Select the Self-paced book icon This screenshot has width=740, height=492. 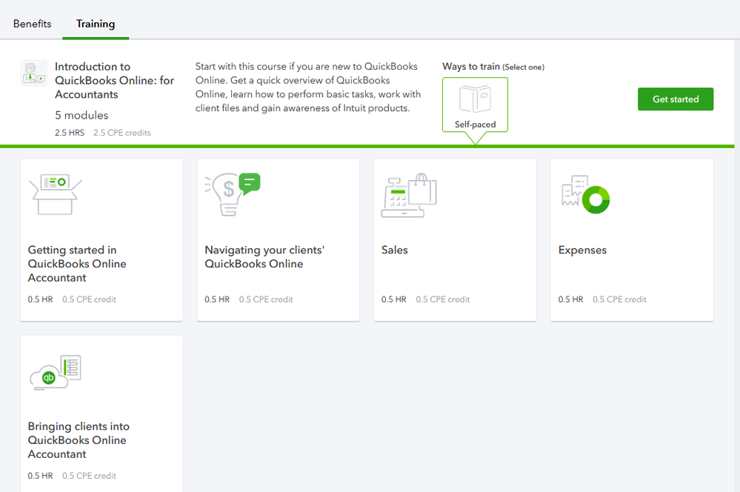coord(475,100)
